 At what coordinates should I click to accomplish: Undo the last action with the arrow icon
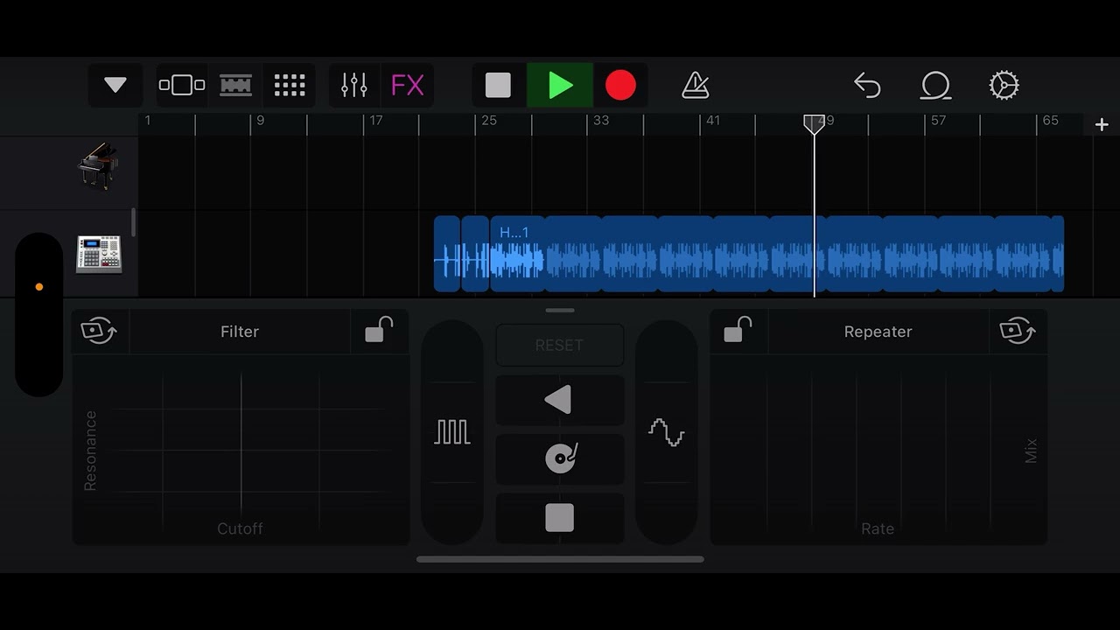pos(867,85)
